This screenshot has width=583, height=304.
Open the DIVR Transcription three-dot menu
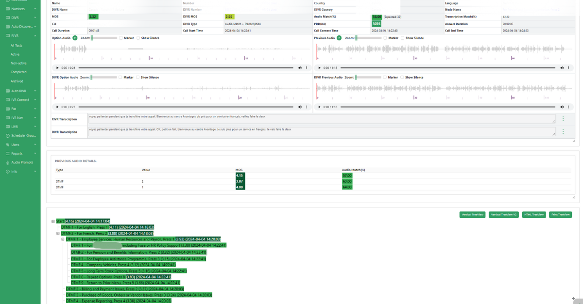tap(563, 131)
